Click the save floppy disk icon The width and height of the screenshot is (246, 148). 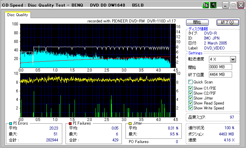tap(214, 5)
